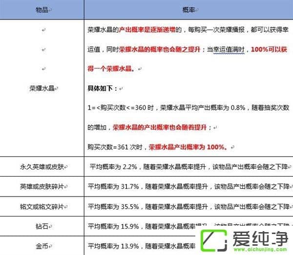The height and width of the screenshot is (255, 293).
Task: Select the 荣耀水晶 item cell
Action: tap(42, 88)
